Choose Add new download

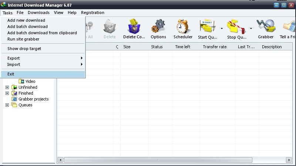(x=43, y=20)
